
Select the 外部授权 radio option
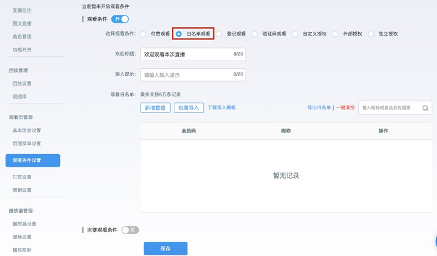(x=336, y=34)
